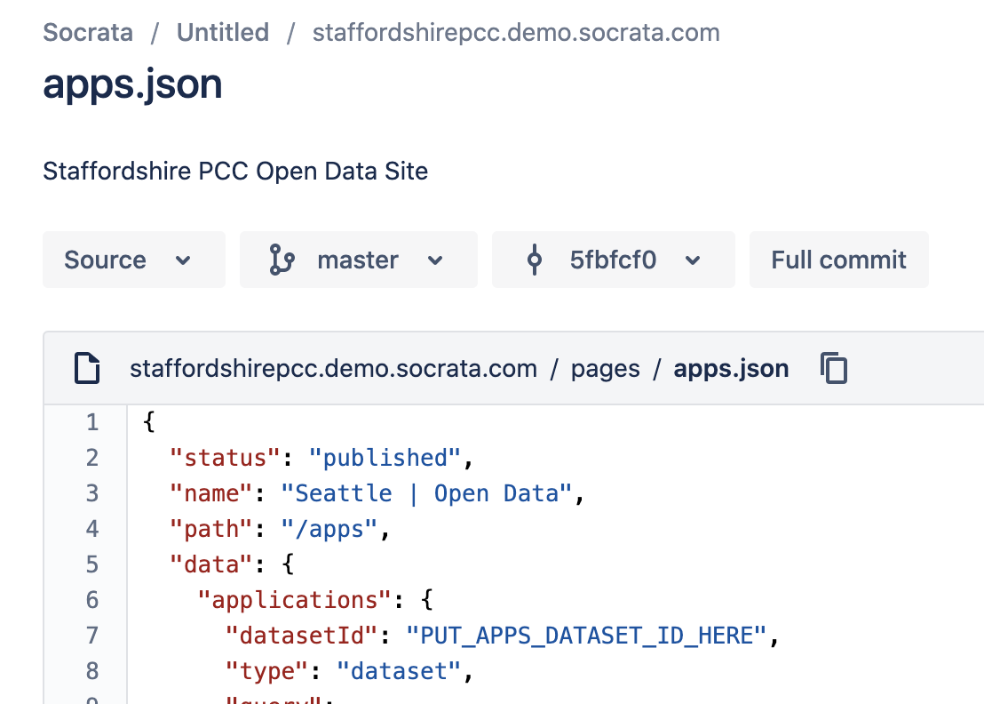984x704 pixels.
Task: Select line number 7 in gutter
Action: tap(92, 636)
